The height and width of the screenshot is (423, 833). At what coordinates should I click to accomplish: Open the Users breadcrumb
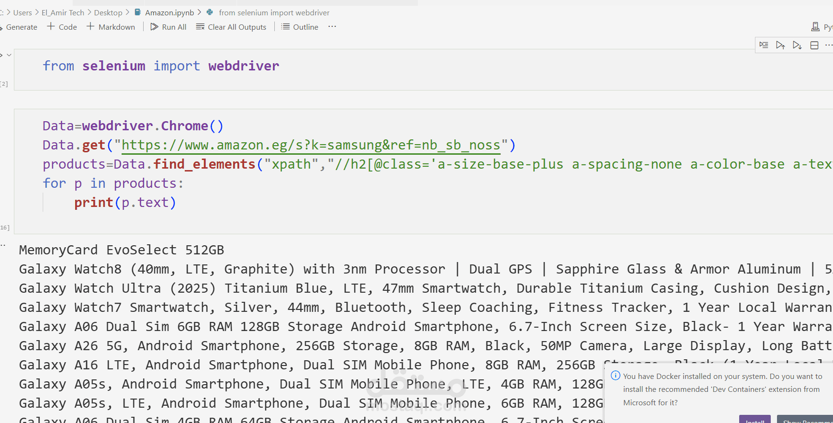click(x=23, y=12)
